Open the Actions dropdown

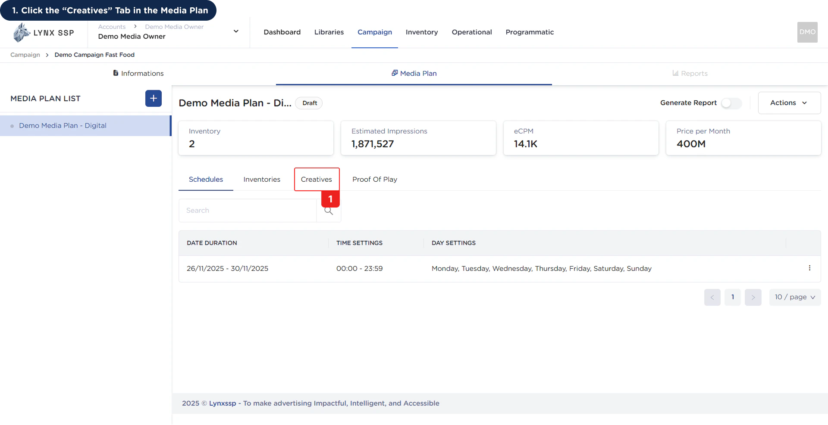click(789, 102)
